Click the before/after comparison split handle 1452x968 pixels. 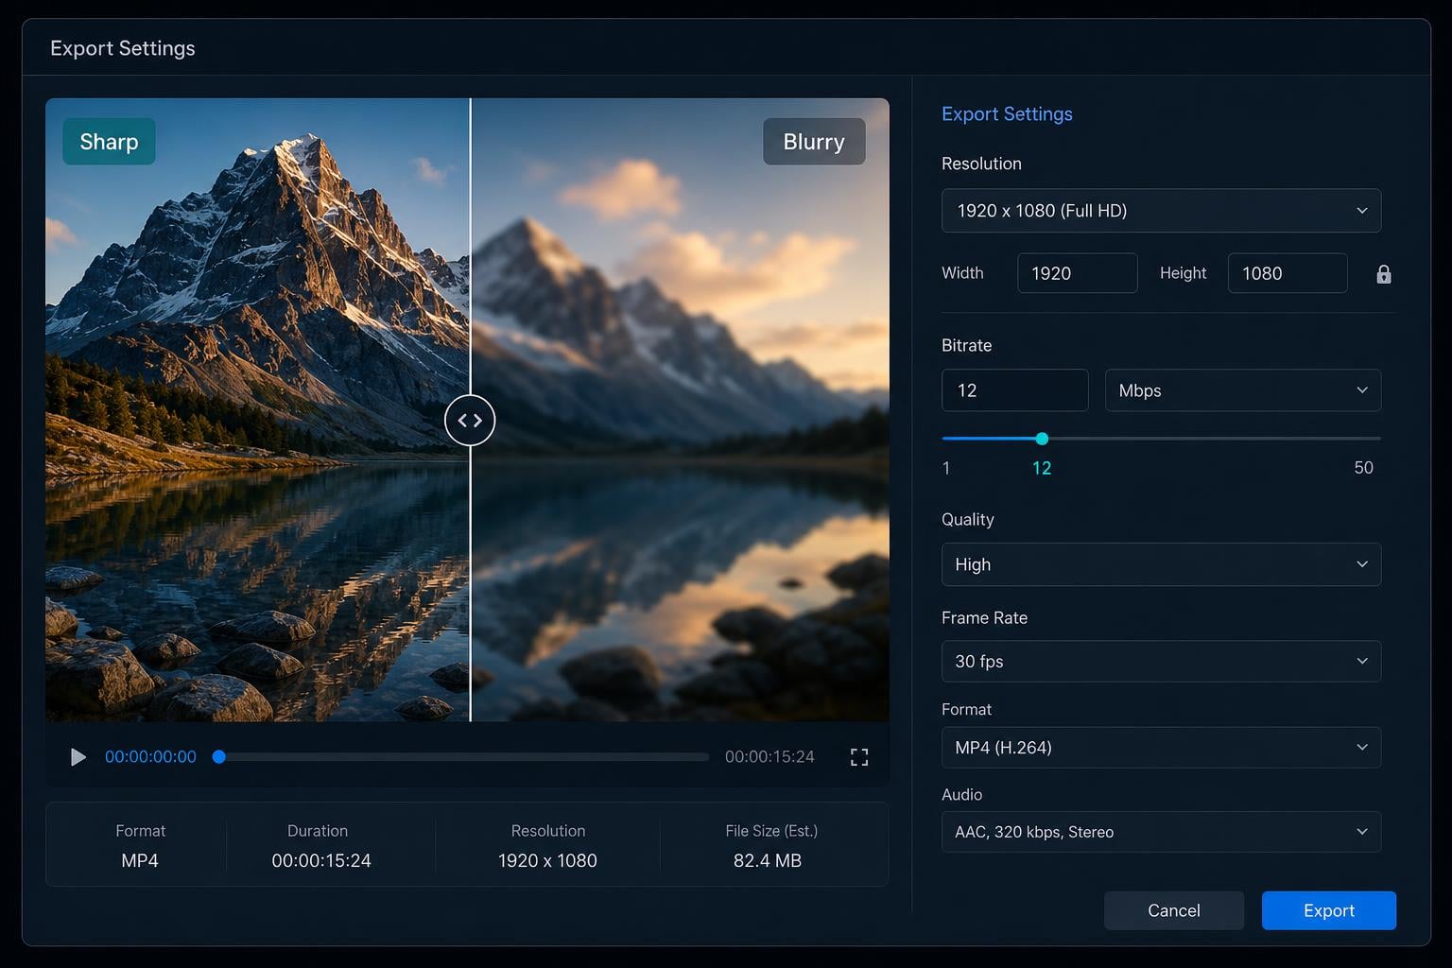click(x=470, y=421)
